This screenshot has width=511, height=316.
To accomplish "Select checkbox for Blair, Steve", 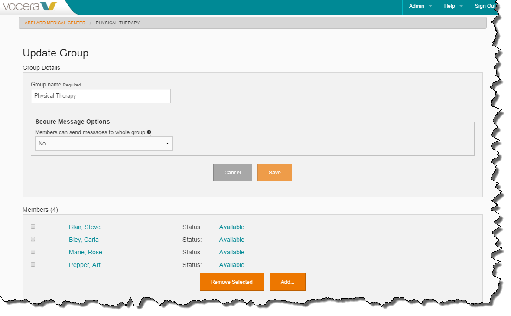I will click(33, 227).
